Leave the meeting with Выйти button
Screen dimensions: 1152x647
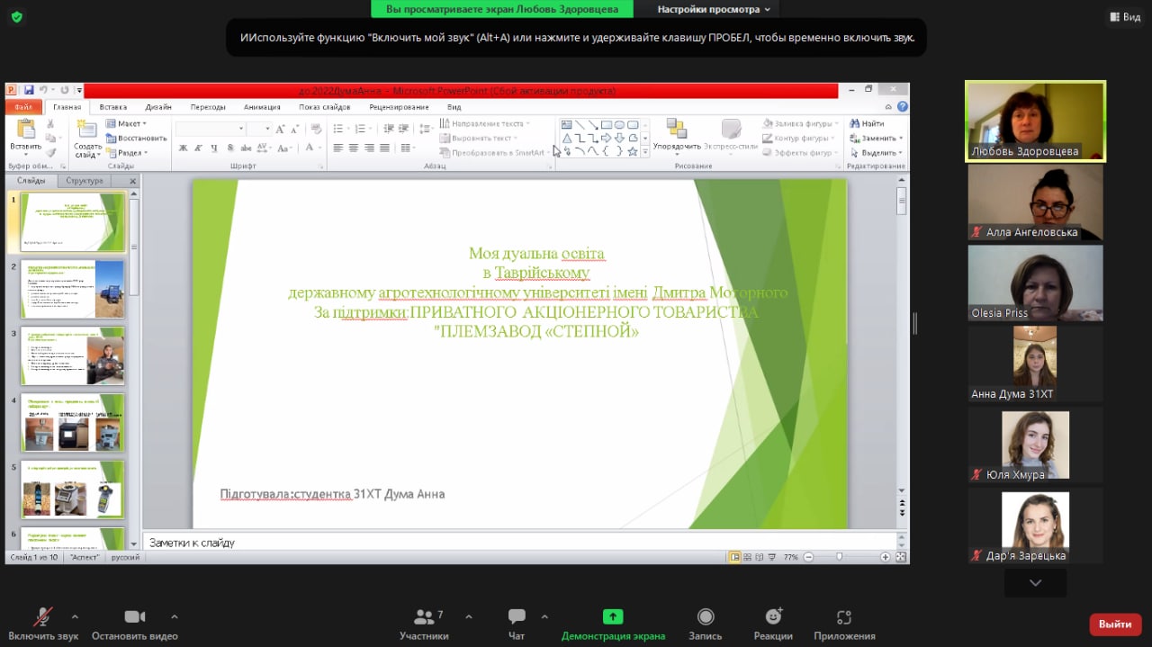(x=1115, y=625)
